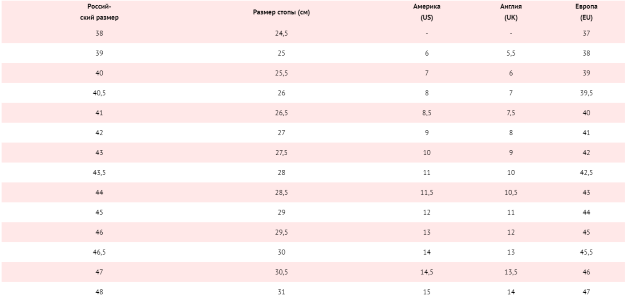626x302 pixels.
Task: Select UK size 10,5 cell
Action: [511, 192]
